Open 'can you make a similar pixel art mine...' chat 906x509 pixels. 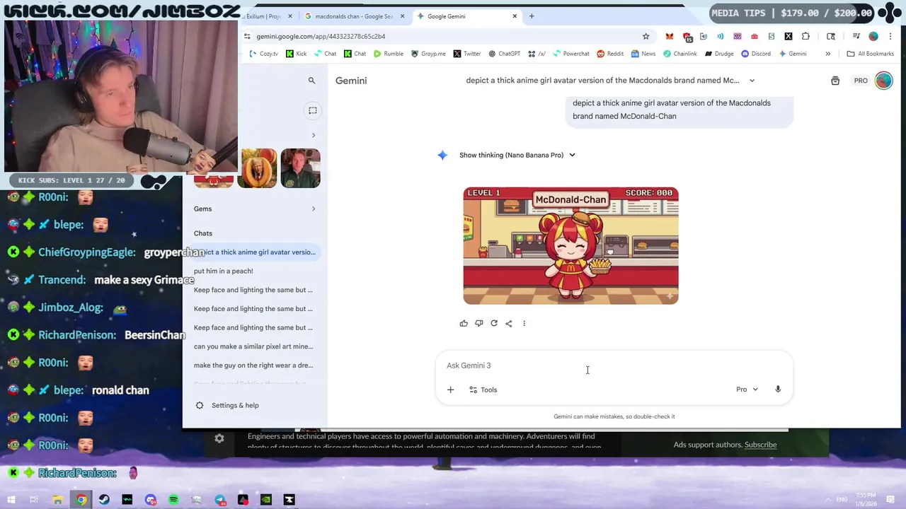pyautogui.click(x=255, y=346)
